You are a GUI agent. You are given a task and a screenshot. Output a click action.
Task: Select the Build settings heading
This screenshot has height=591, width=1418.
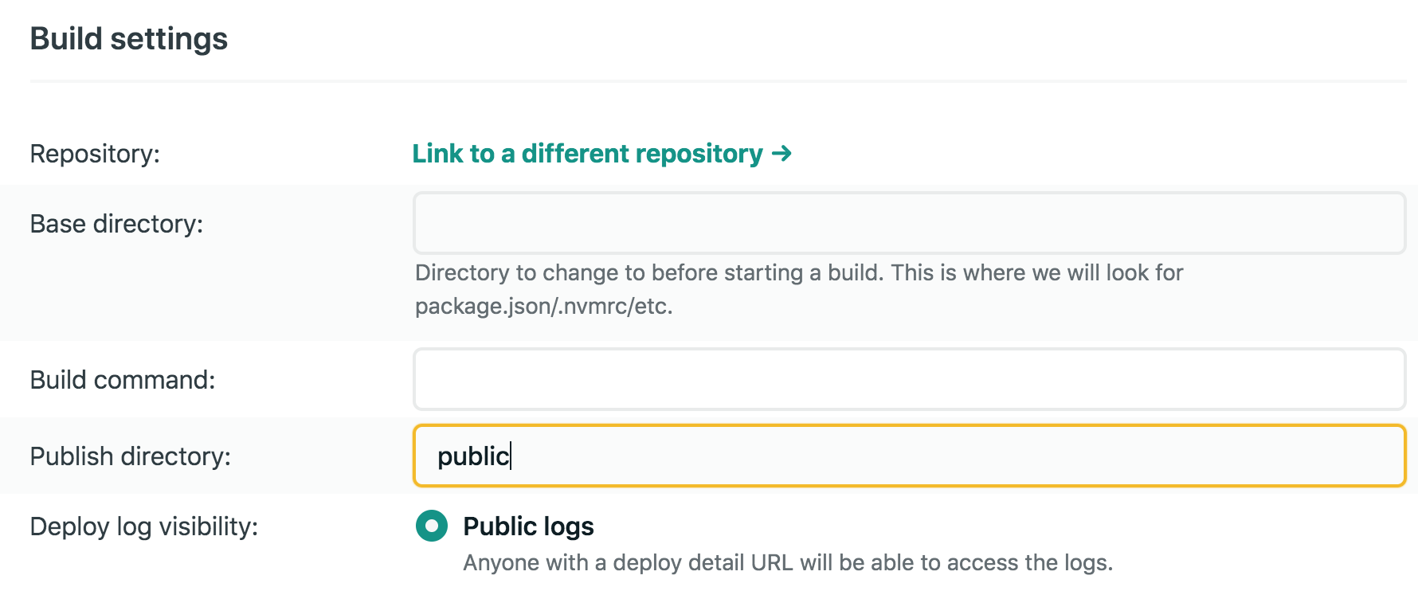coord(128,38)
